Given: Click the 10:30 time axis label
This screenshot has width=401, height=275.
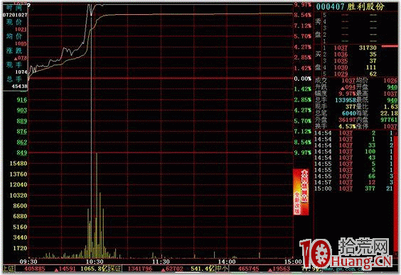Looking at the screenshot, I should pyautogui.click(x=95, y=262).
